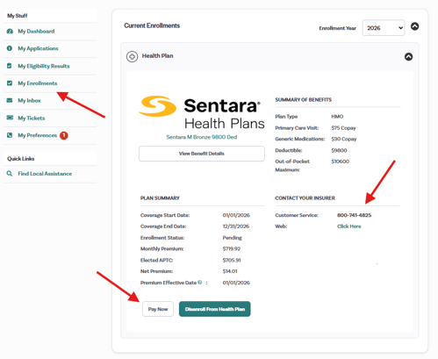Click the My Tickets icon
Image resolution: width=438 pixels, height=359 pixels.
coord(10,118)
